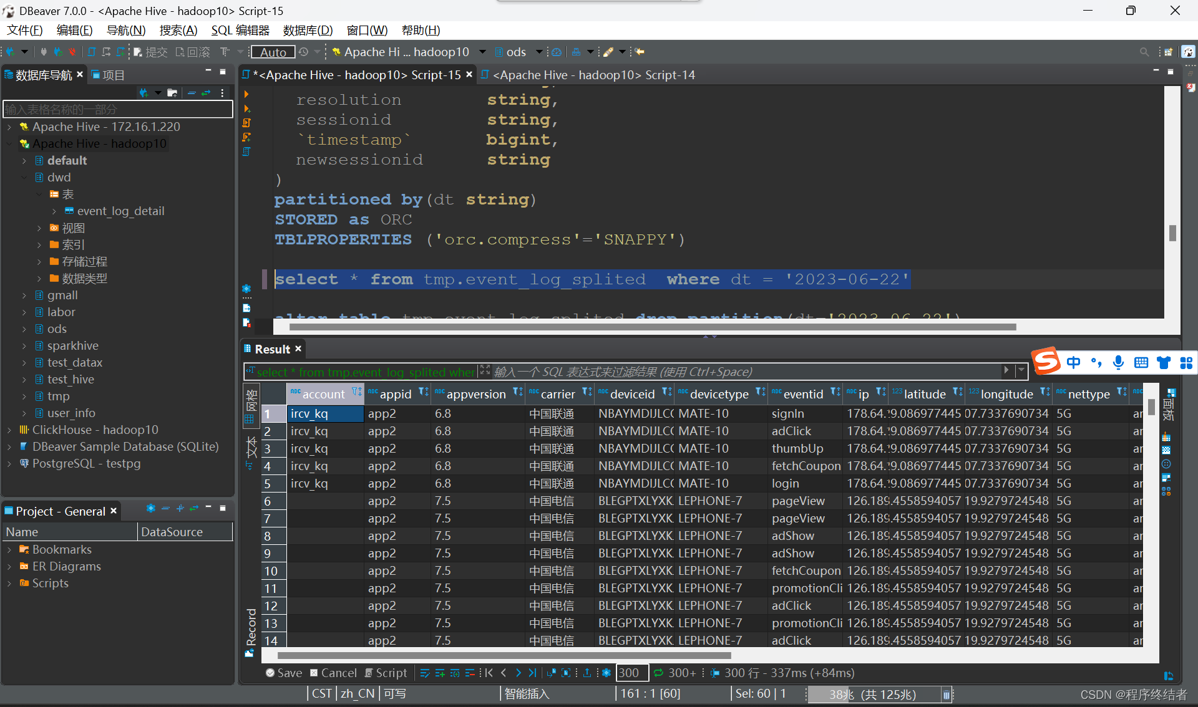Click the SQL editor vertical scrollbar
This screenshot has width=1198, height=707.
(x=1172, y=233)
